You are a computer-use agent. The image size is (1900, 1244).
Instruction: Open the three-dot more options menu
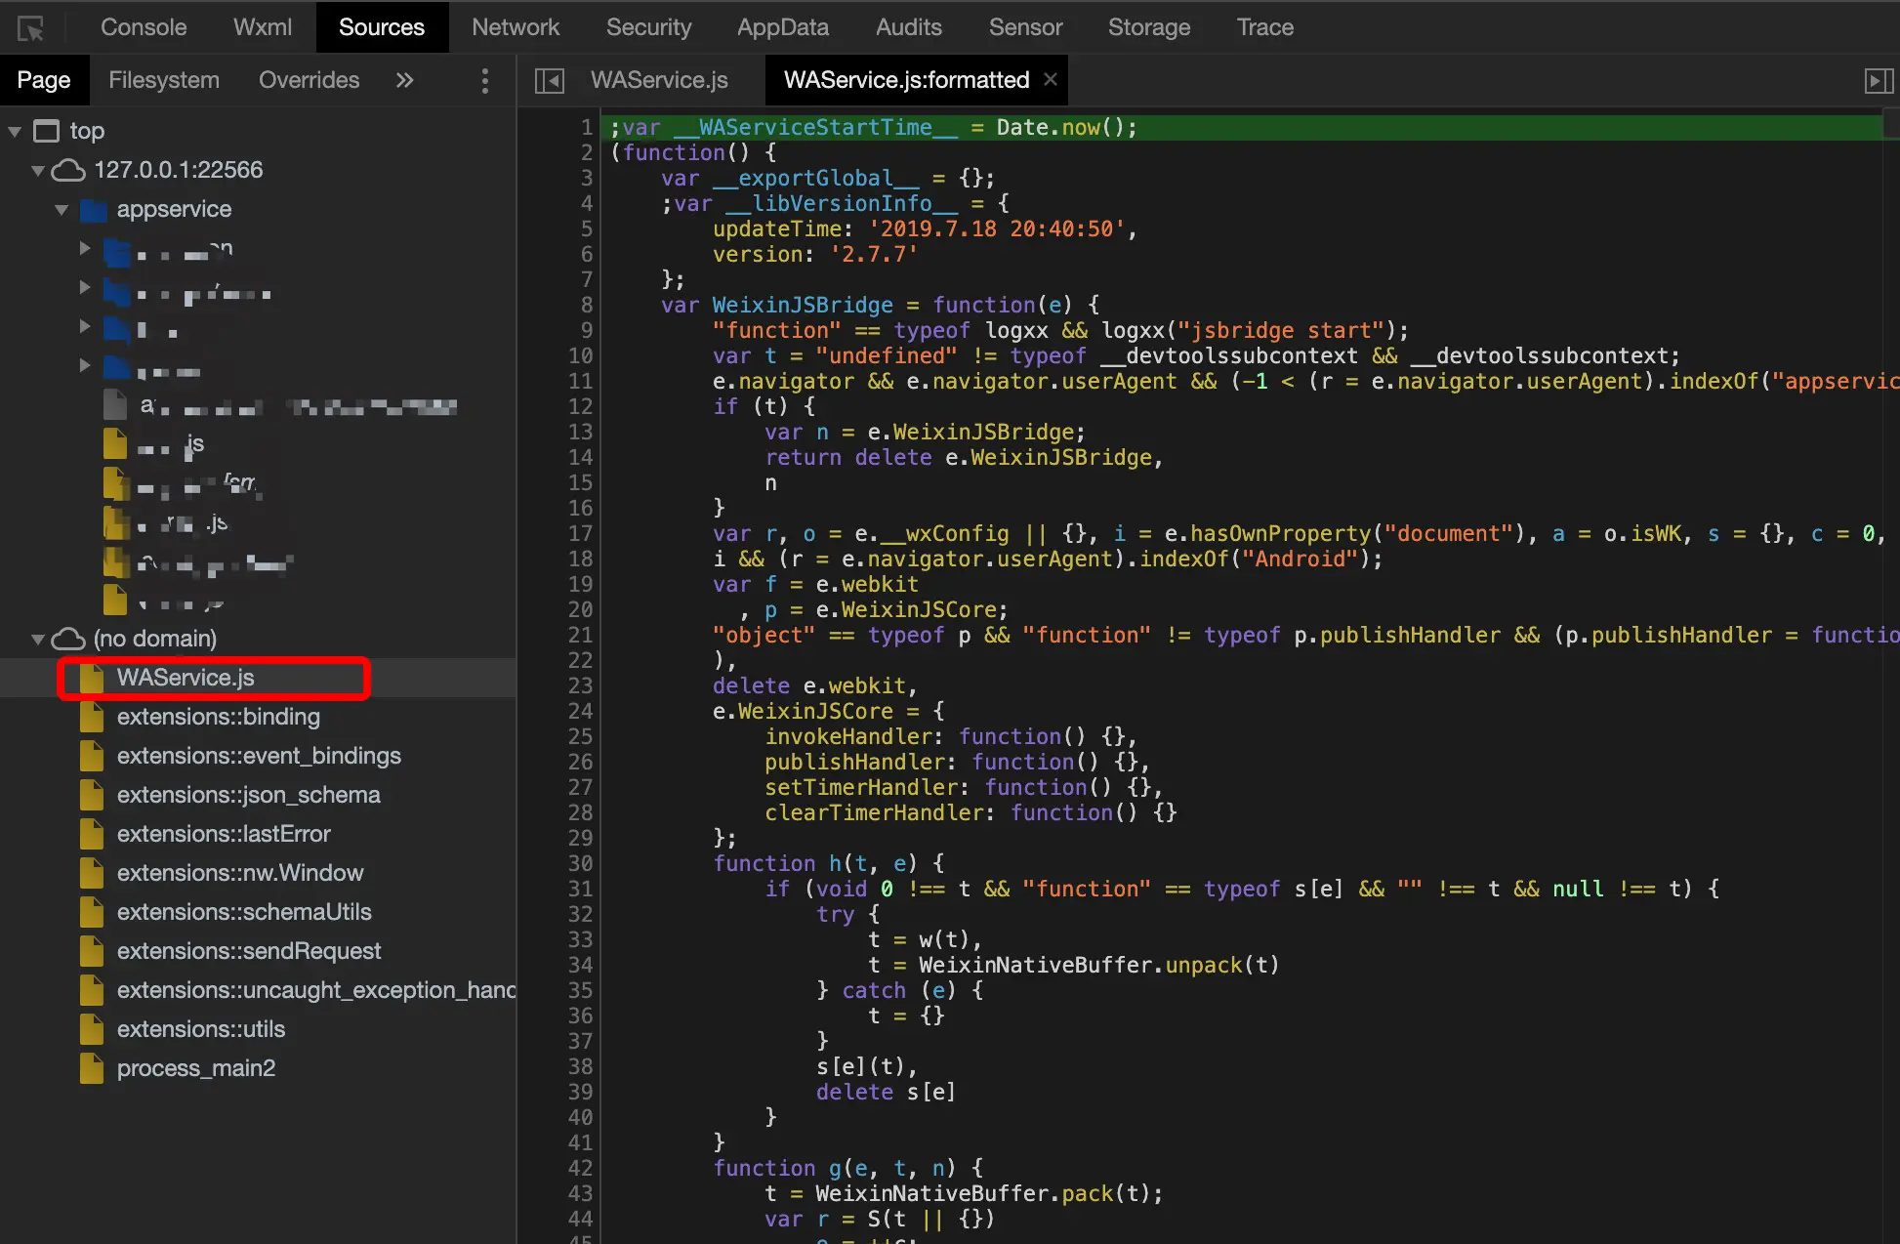click(x=484, y=80)
